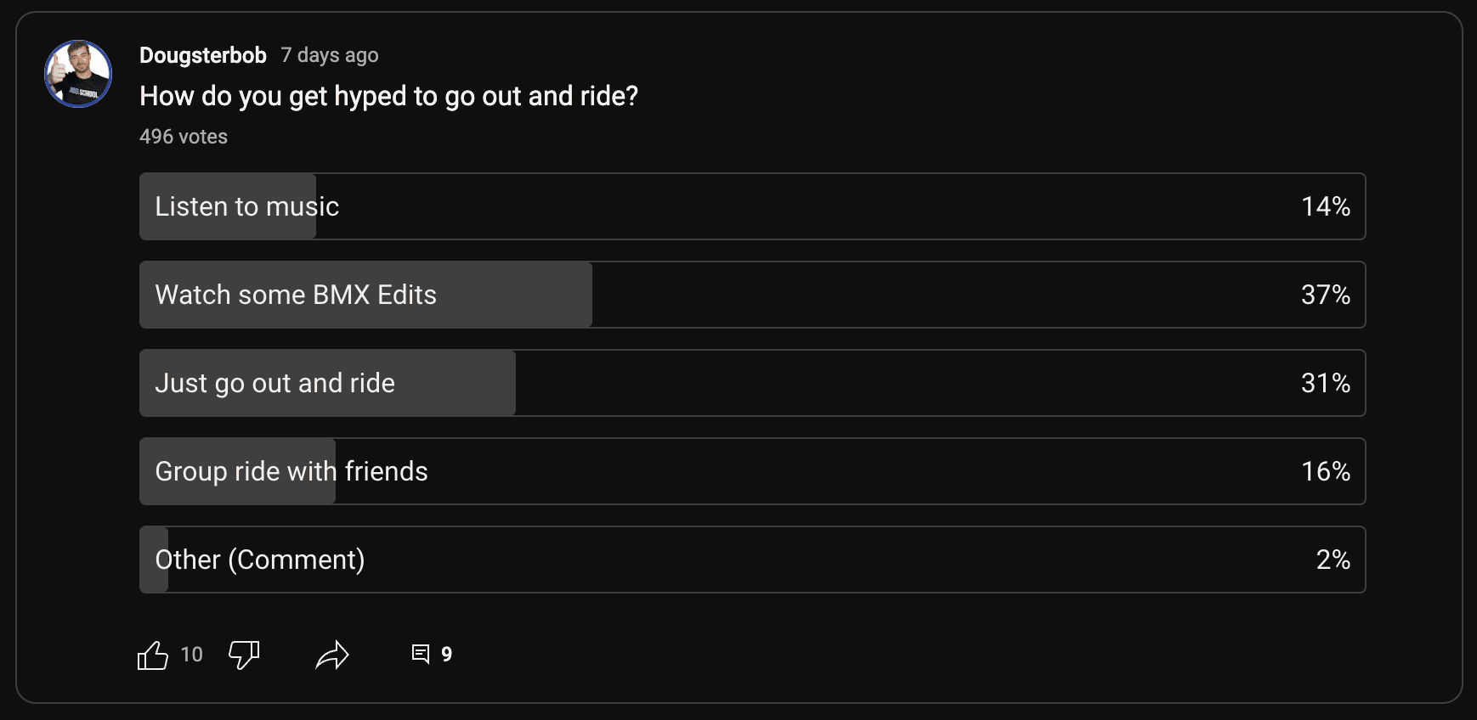Open the post via 7 days ago timestamp
Screen dimensions: 1477x720
[x=330, y=55]
